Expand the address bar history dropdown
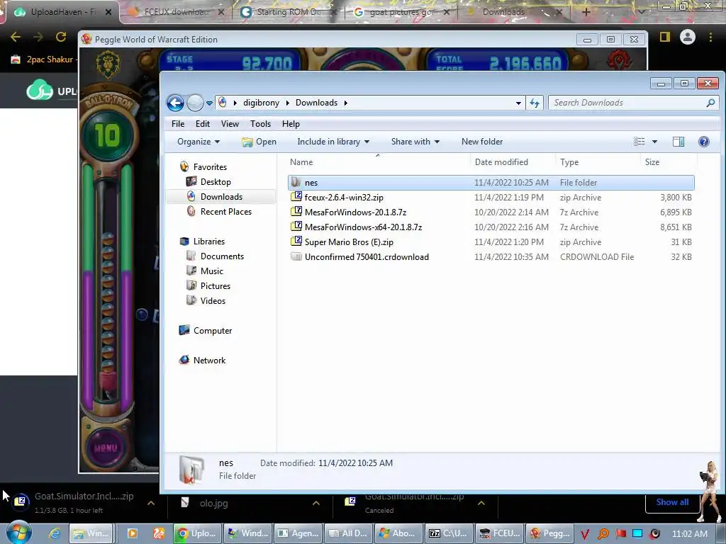Screen dimensions: 726x544 tap(518, 103)
